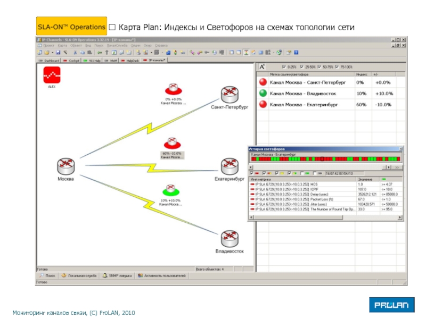Viewport: 426px width, 319px height.
Task: Click the timestamp field 16:07:42 07/04/10
Action: (344, 173)
